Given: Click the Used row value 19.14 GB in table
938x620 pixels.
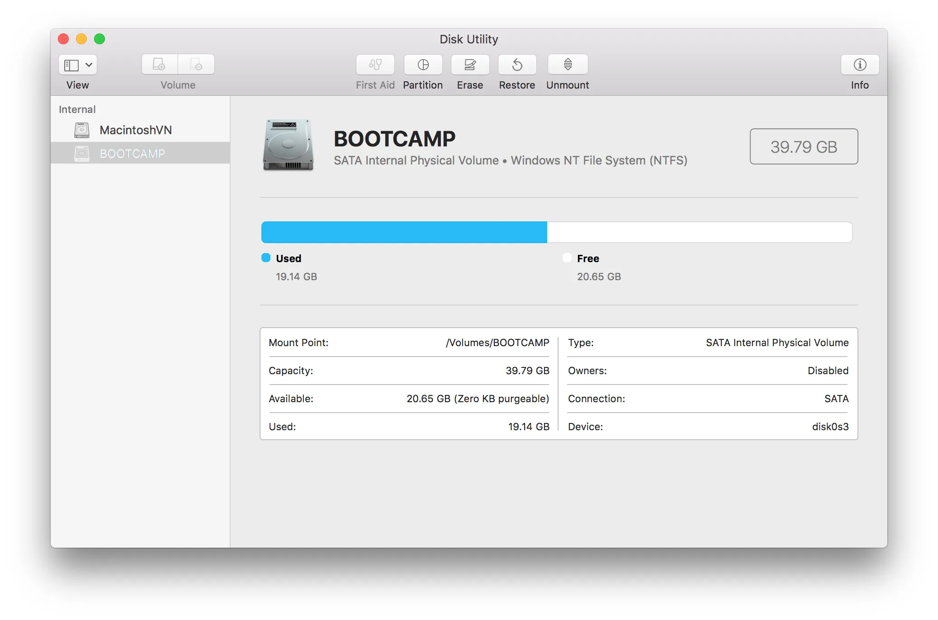Looking at the screenshot, I should coord(529,427).
